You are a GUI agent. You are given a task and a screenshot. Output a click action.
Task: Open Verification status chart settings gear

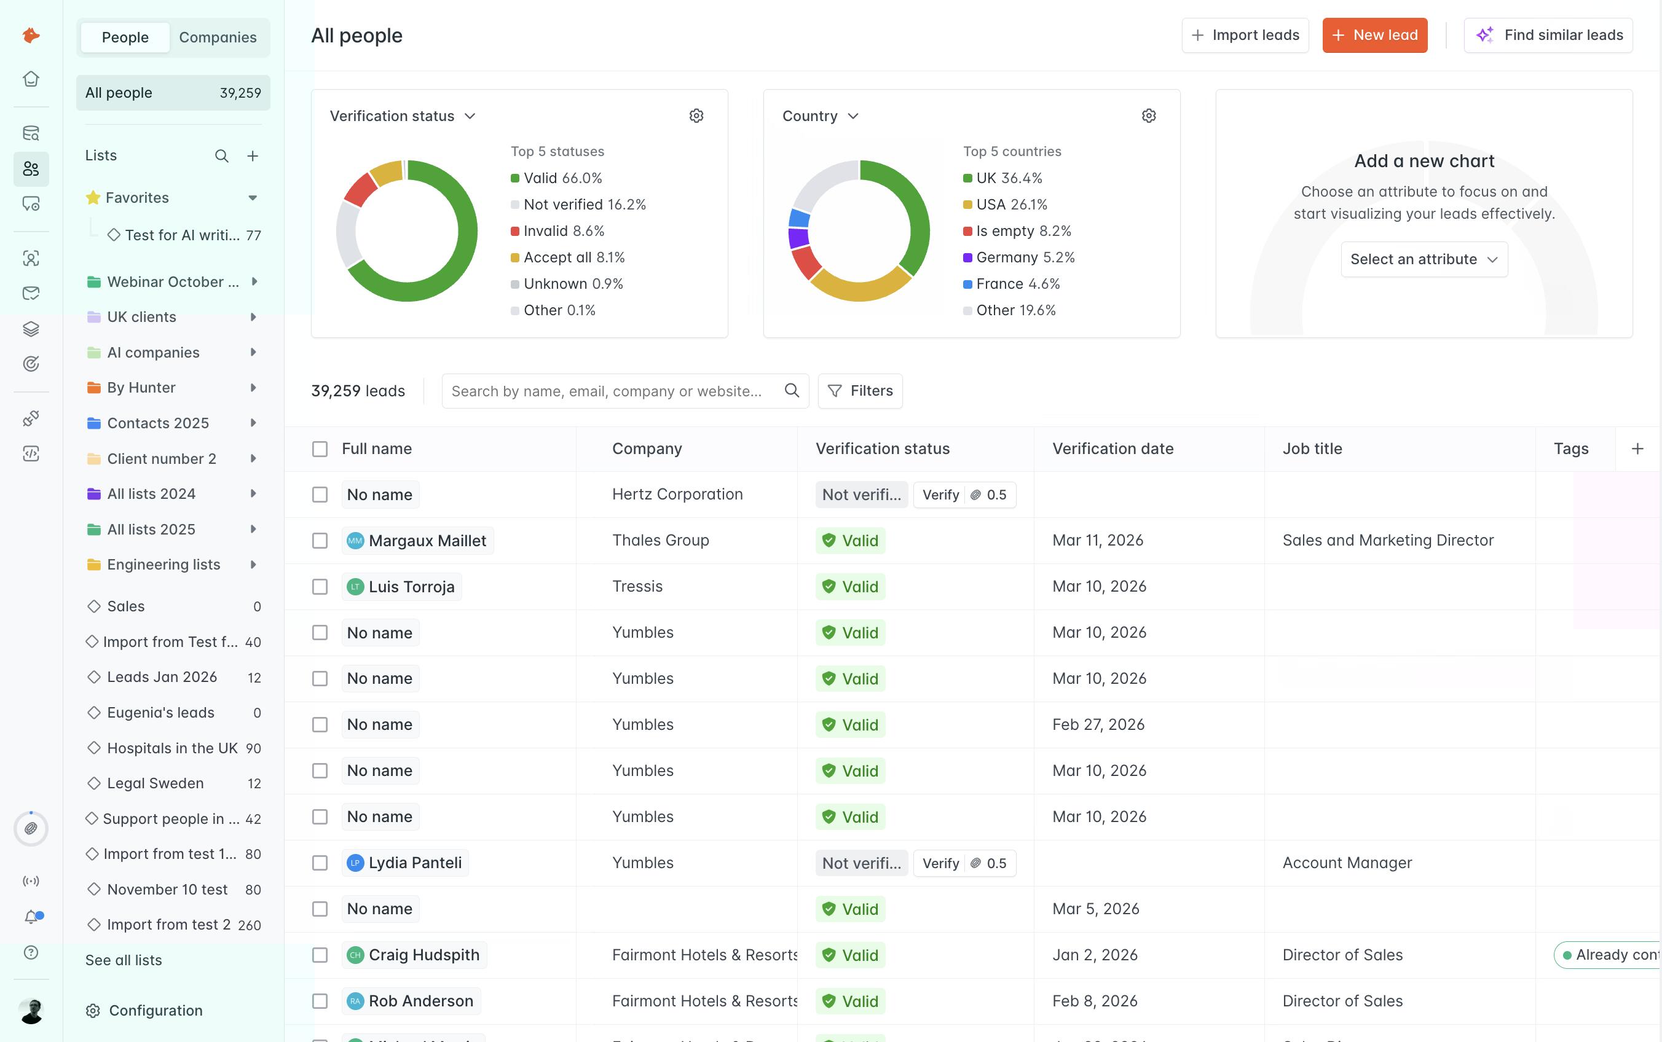tap(696, 116)
